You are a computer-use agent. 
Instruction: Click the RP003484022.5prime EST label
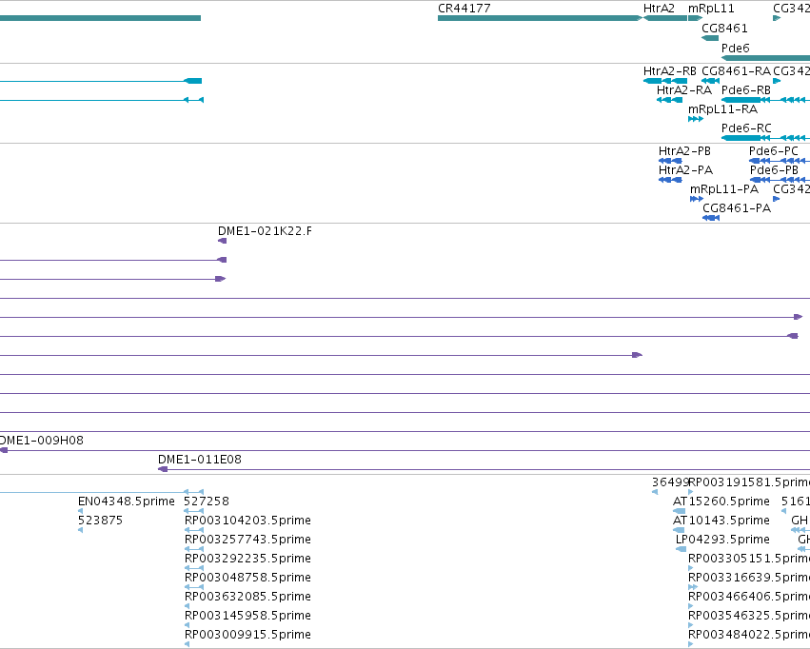pyautogui.click(x=749, y=635)
